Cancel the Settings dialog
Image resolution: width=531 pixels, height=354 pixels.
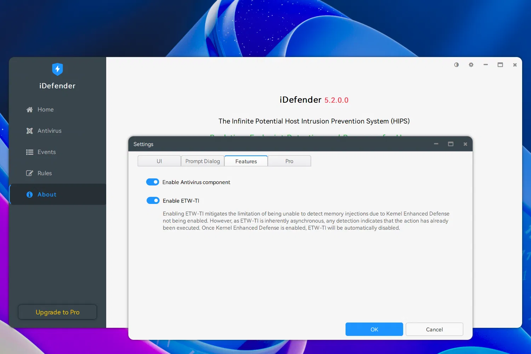(434, 329)
